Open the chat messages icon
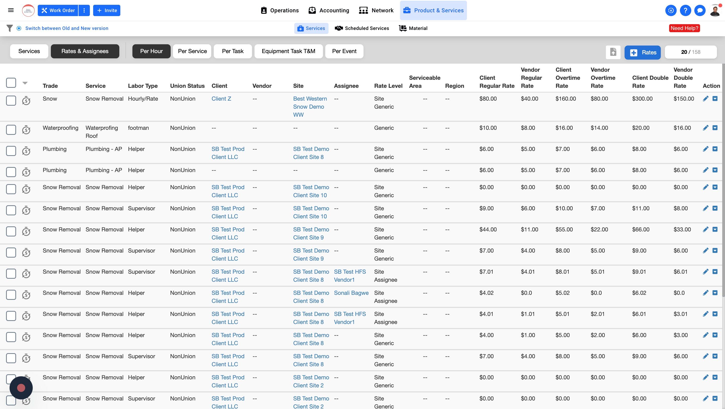The height and width of the screenshot is (409, 725). coord(700,10)
